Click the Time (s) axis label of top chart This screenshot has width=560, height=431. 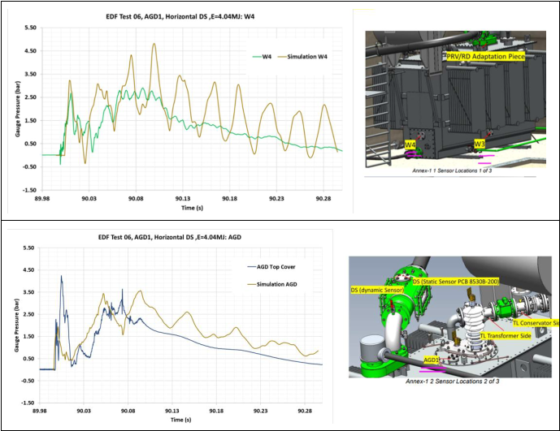[x=192, y=208]
